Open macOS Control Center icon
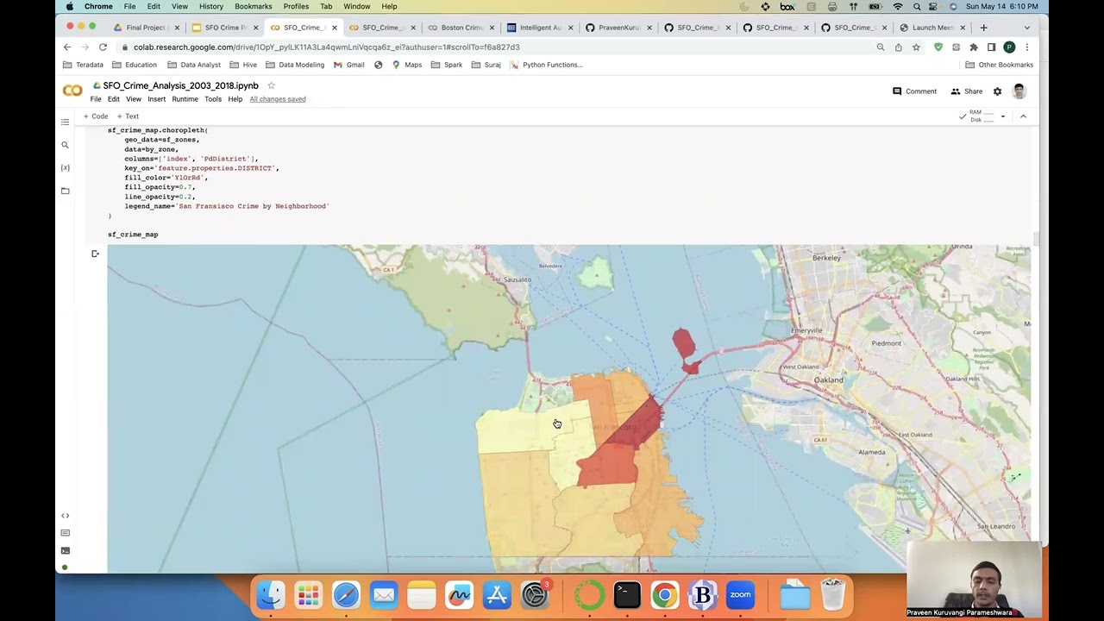Viewport: 1104px width, 621px height. pyautogui.click(x=935, y=6)
